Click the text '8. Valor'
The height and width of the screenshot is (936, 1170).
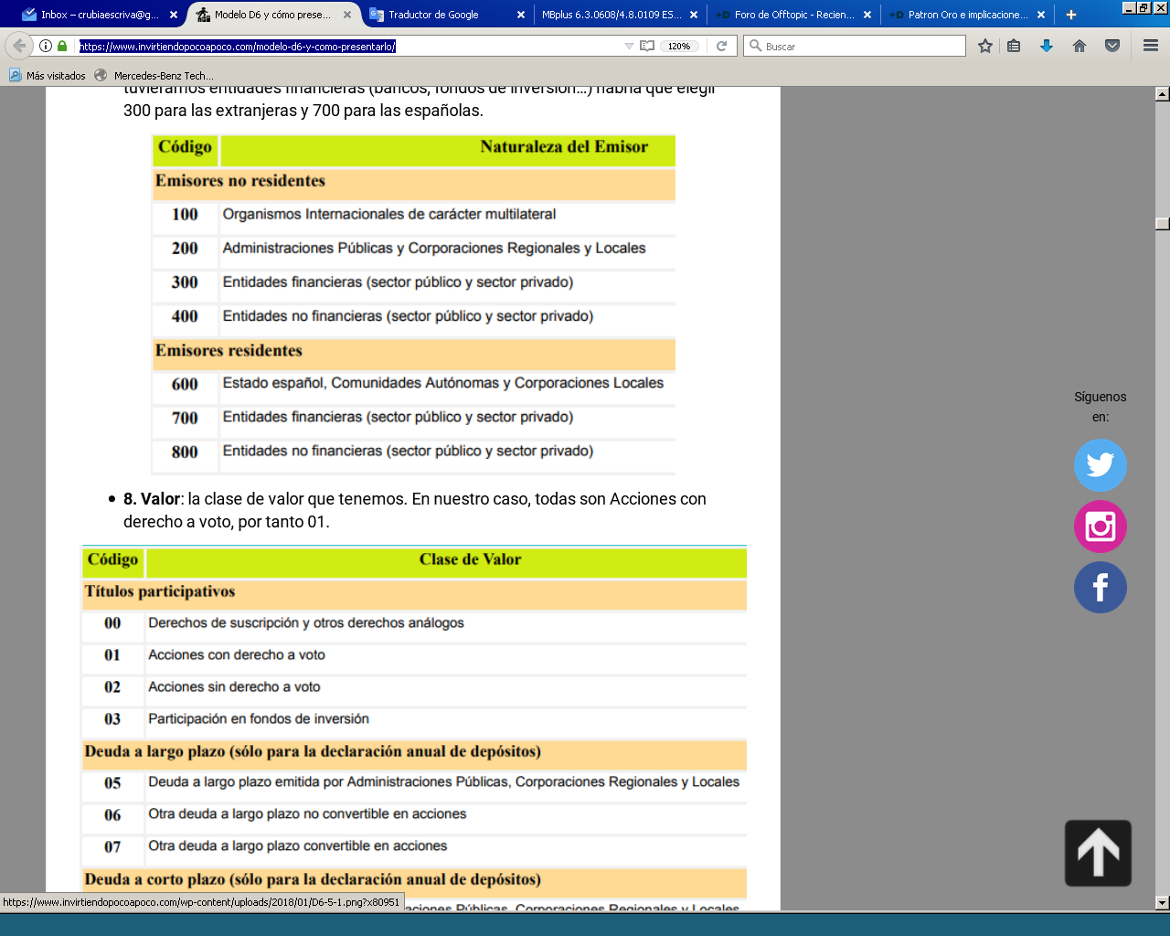[152, 499]
